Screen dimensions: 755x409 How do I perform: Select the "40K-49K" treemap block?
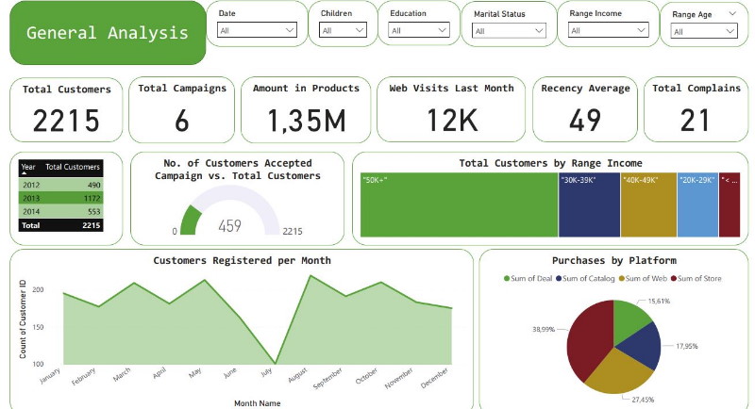pos(648,204)
